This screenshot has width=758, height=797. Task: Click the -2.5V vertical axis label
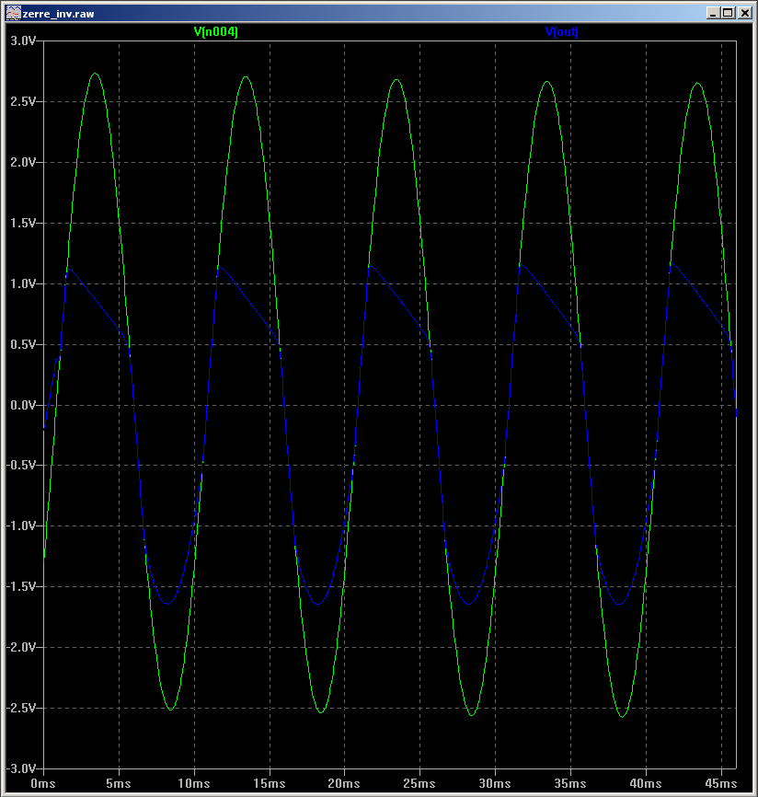pyautogui.click(x=21, y=708)
